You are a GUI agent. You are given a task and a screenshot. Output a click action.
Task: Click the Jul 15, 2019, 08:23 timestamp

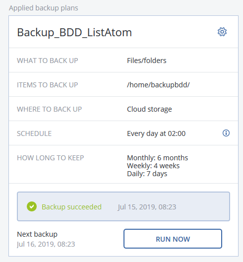[x=147, y=207]
